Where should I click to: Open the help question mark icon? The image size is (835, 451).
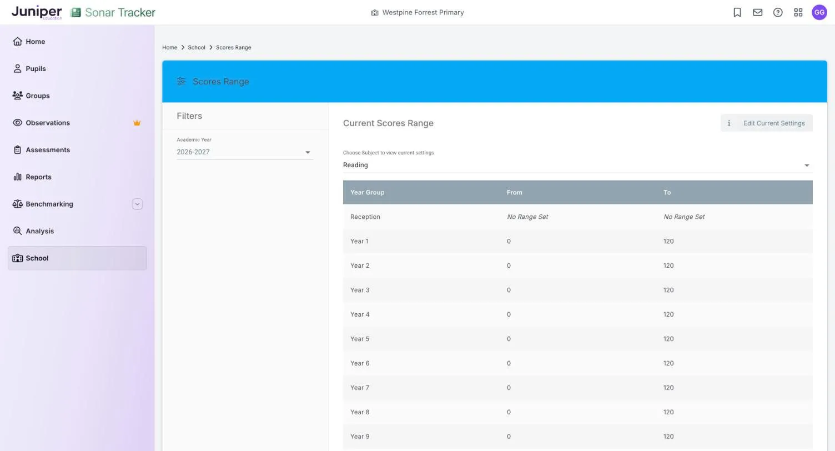click(x=778, y=12)
